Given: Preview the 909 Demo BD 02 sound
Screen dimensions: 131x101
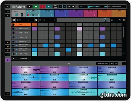Looking at the screenshot, I should 17,33.
